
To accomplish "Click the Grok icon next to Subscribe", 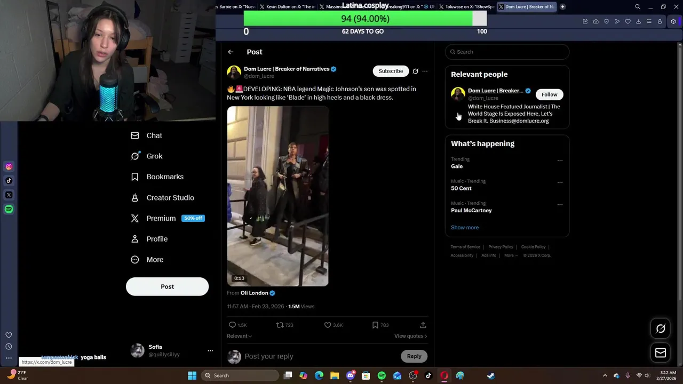I will click(x=415, y=71).
